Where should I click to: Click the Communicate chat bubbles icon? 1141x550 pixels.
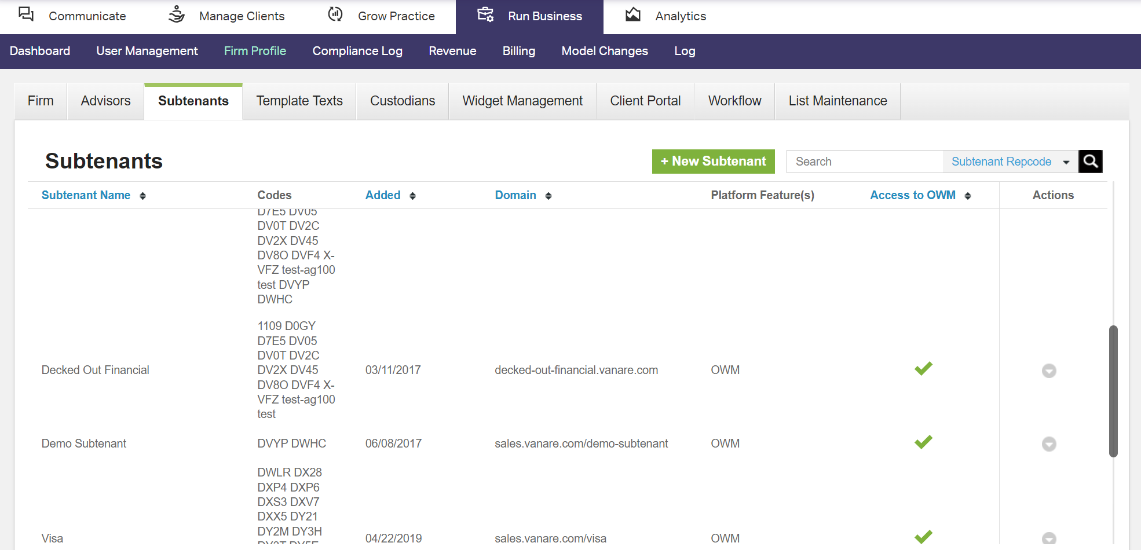(x=26, y=14)
